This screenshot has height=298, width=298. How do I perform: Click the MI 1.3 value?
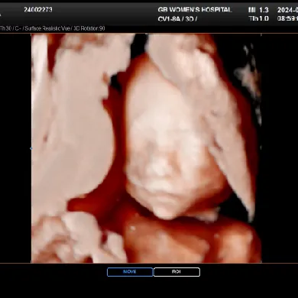258,10
